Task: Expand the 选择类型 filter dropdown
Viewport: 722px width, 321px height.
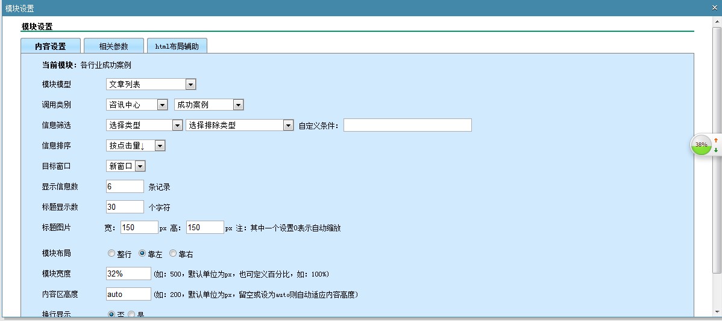Action: click(144, 125)
